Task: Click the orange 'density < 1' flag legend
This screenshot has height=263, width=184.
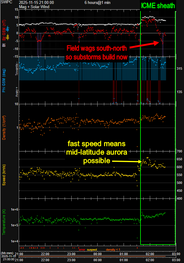Action: click(113, 250)
